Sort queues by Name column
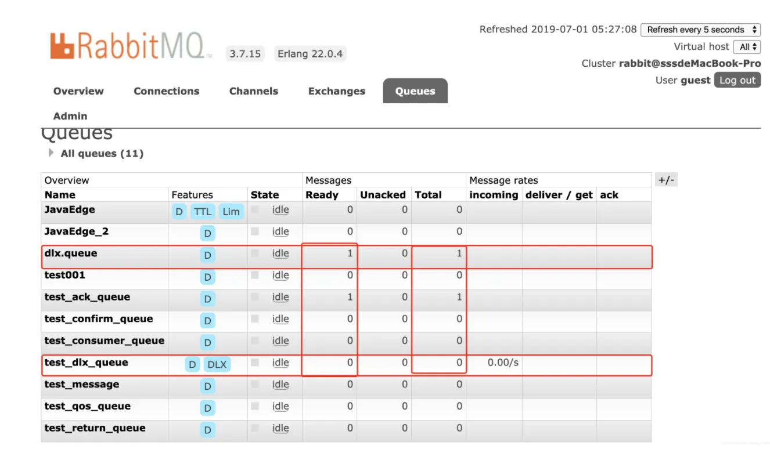The image size is (770, 471). click(x=60, y=195)
